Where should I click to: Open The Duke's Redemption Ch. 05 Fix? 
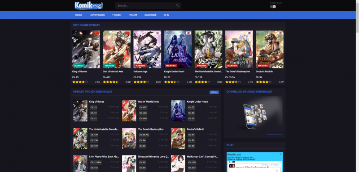(144, 135)
